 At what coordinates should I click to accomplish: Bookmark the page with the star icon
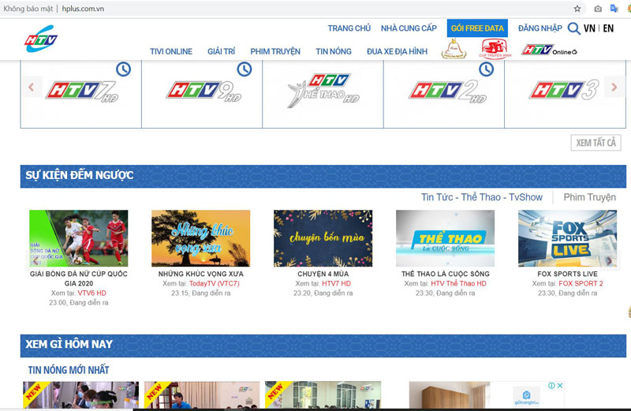(x=577, y=9)
